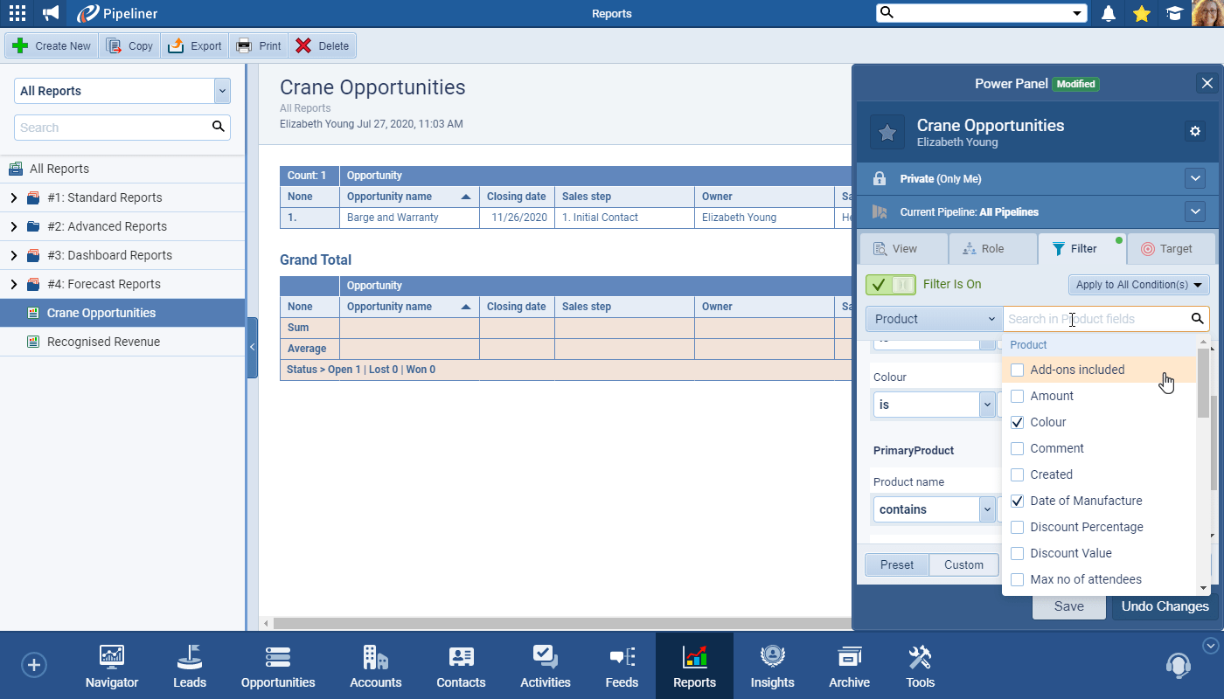Go to Opportunities in bottom navigation
1224x699 pixels.
pos(278,666)
